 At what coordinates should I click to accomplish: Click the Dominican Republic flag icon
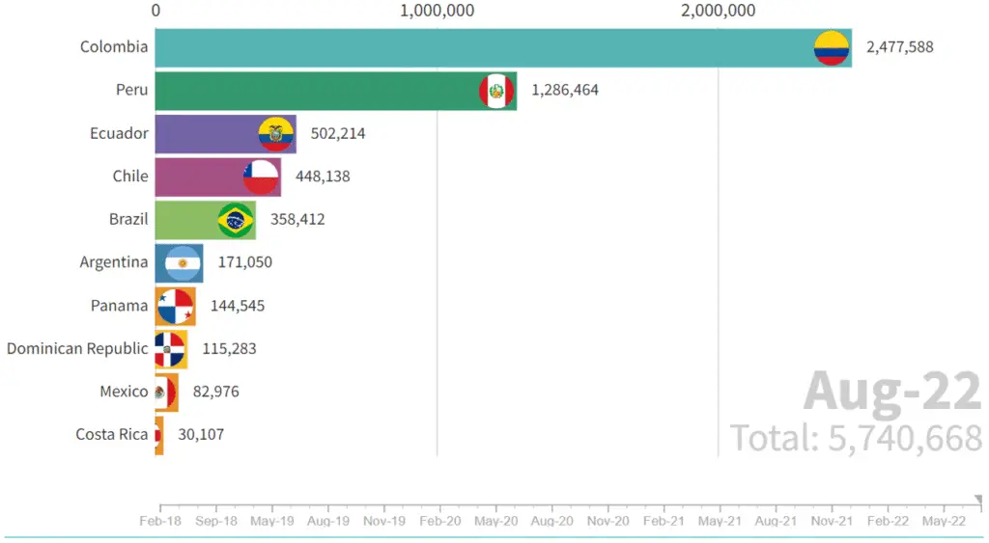coord(168,348)
